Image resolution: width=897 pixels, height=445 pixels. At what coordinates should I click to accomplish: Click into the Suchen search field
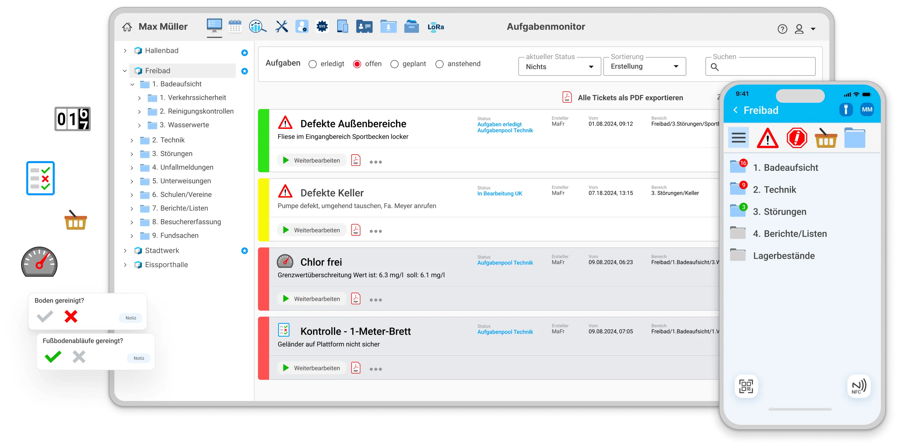pyautogui.click(x=760, y=66)
